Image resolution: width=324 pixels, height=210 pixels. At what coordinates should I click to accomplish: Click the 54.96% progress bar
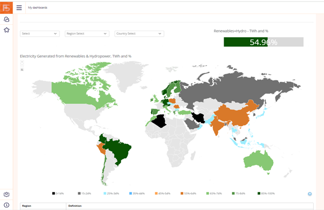pyautogui.click(x=263, y=42)
